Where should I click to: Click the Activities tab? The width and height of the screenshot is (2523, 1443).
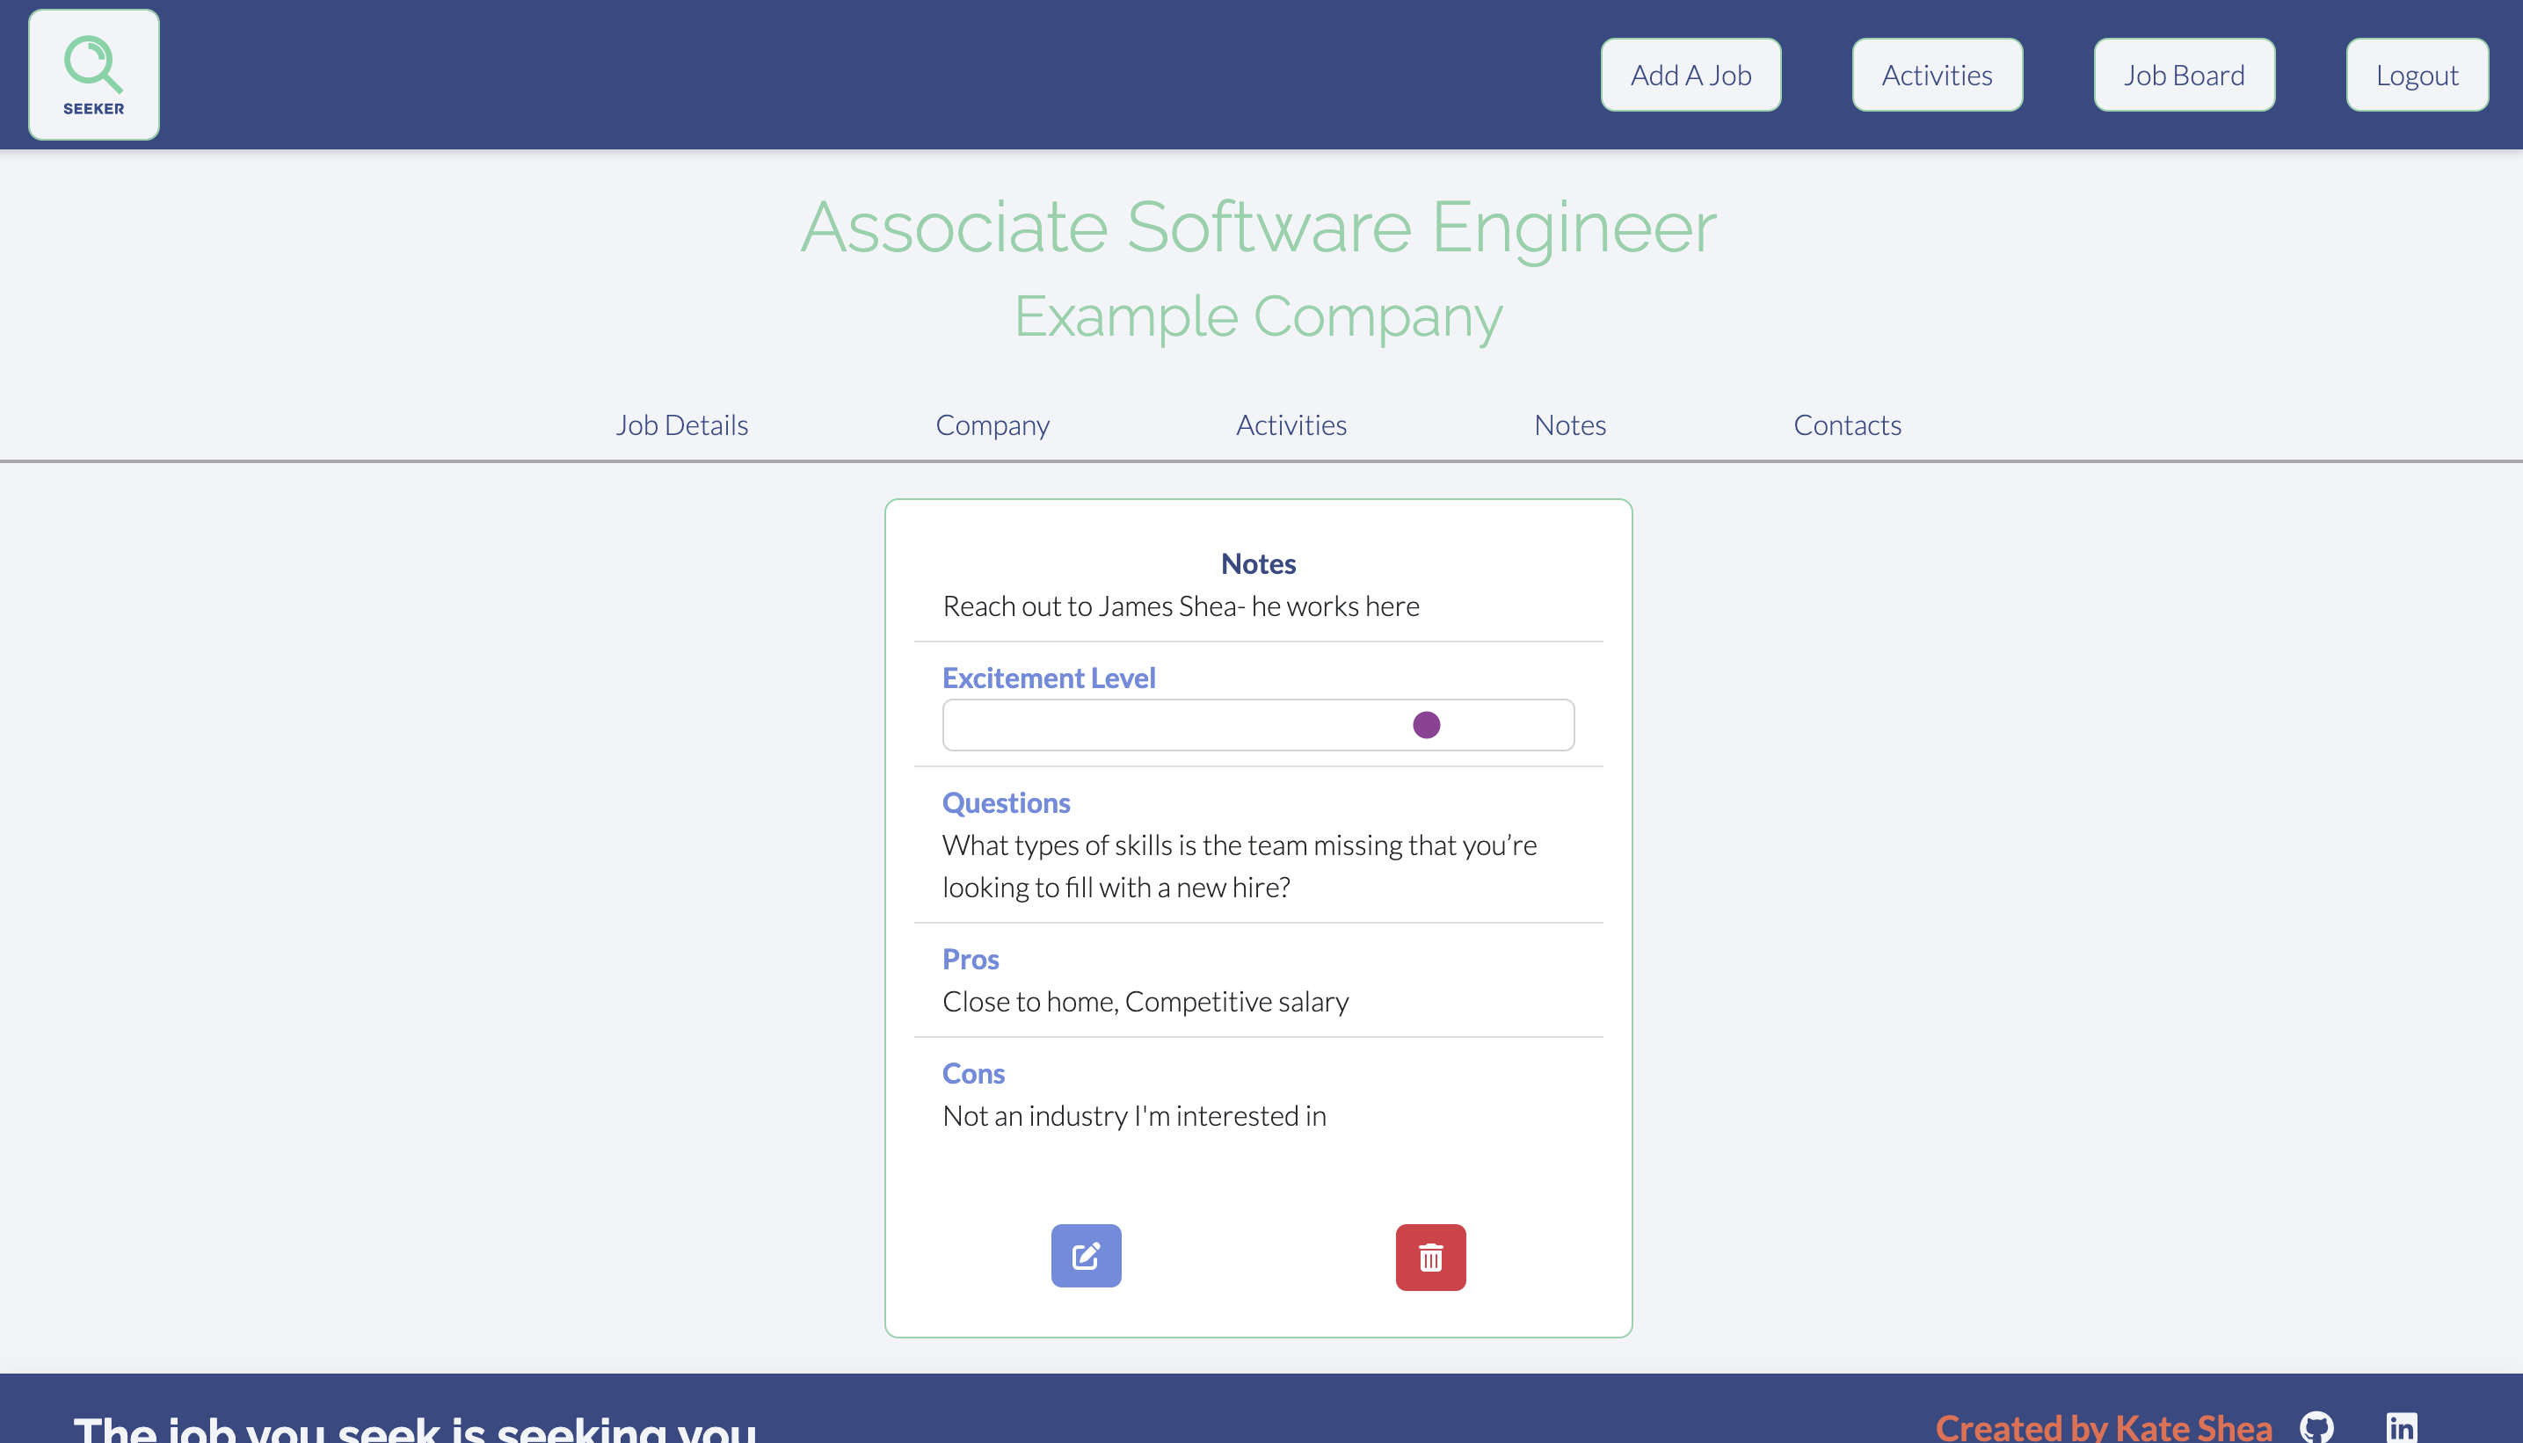[1291, 424]
